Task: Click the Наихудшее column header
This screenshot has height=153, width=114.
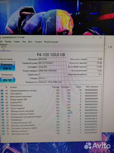Action: click(65, 87)
